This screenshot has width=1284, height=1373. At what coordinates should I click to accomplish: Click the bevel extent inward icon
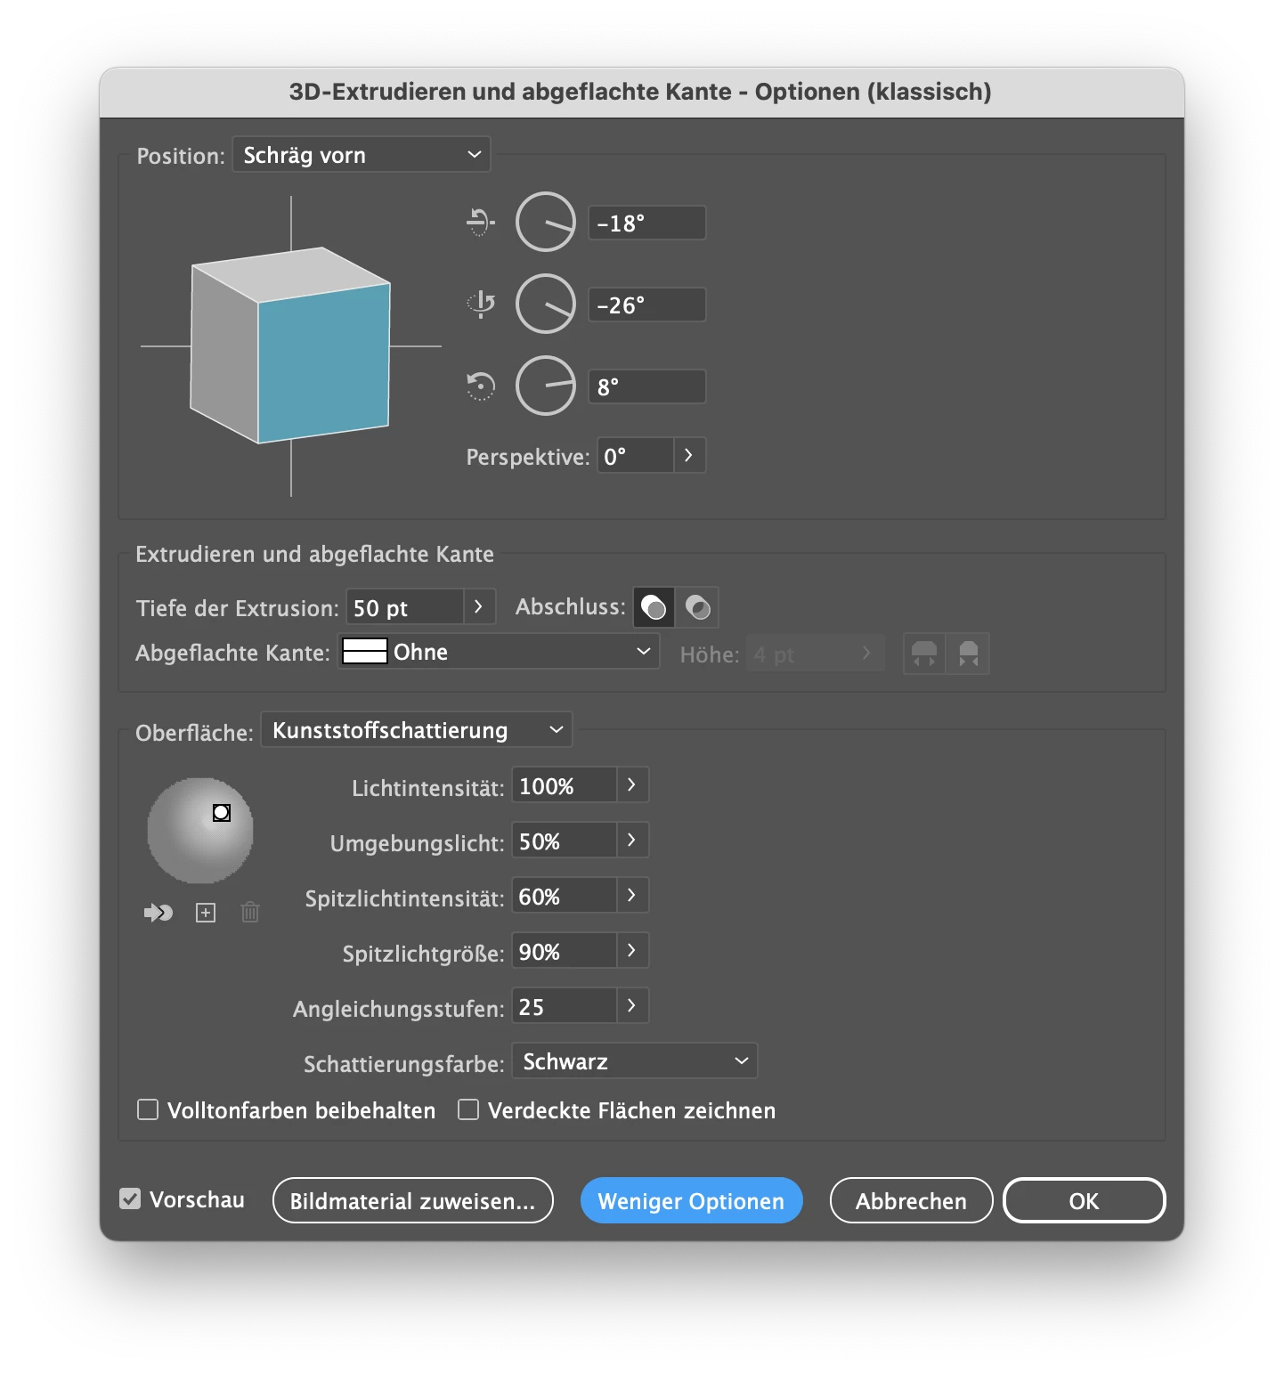point(968,654)
